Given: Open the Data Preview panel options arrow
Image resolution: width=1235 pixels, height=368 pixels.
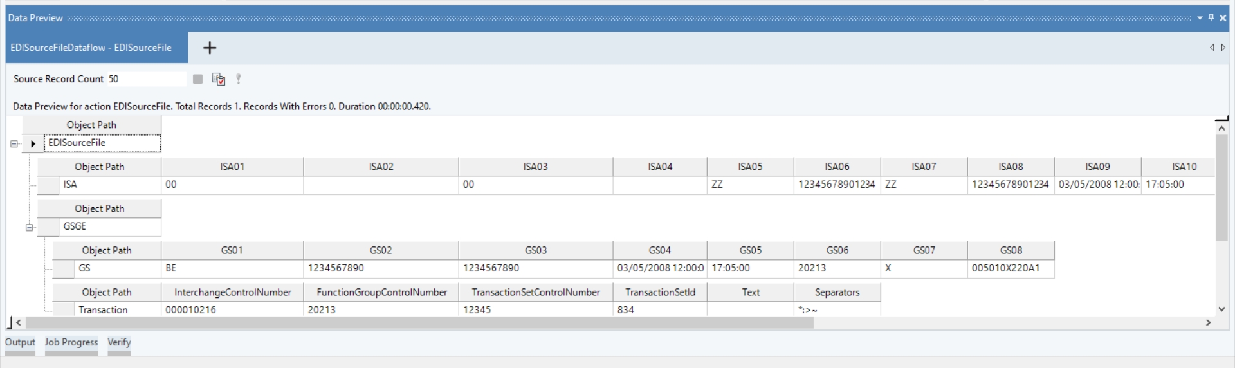Looking at the screenshot, I should (1200, 18).
